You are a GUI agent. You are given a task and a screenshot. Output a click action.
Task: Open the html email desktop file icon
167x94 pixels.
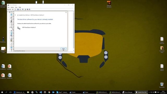coord(162,50)
